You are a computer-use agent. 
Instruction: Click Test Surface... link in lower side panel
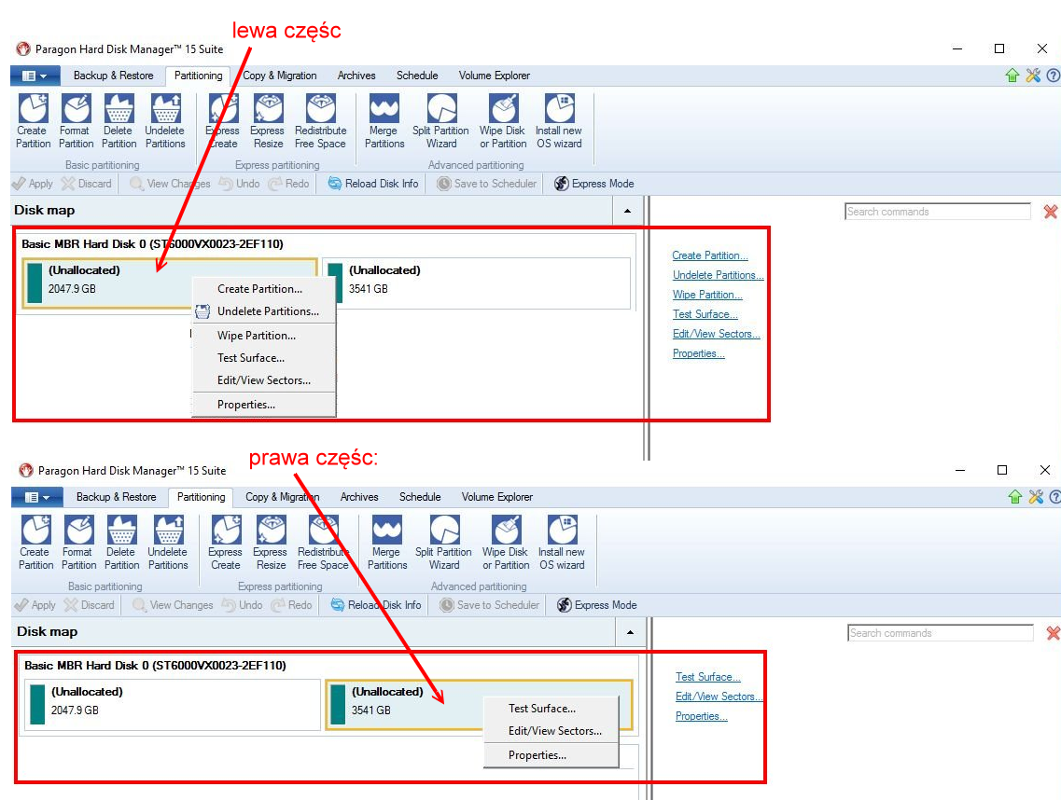click(x=707, y=677)
